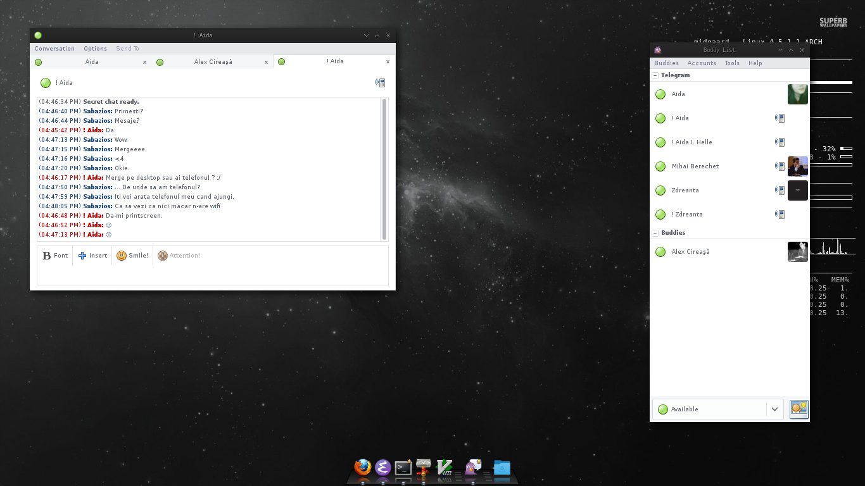Click the 'Mergeeee.' message
Viewport: 865px width, 486px height.
point(130,149)
